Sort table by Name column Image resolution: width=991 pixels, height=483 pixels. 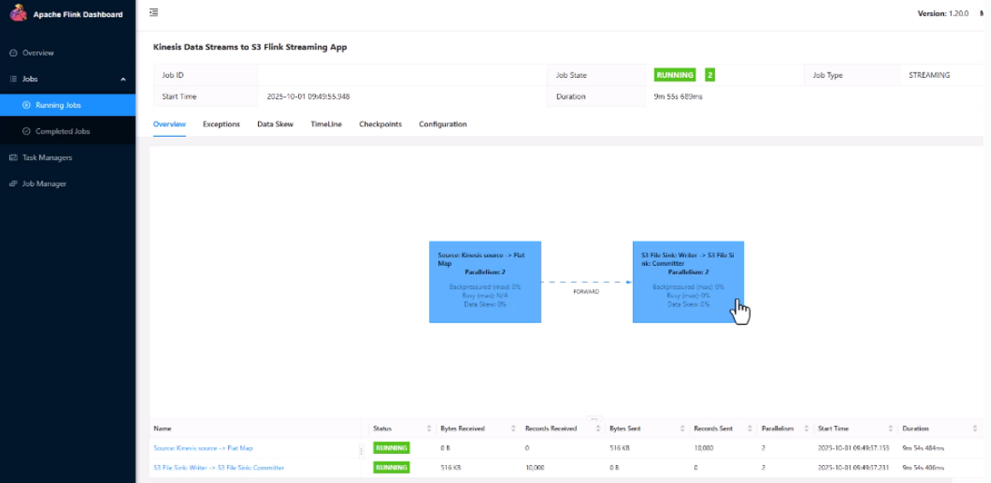click(x=162, y=428)
